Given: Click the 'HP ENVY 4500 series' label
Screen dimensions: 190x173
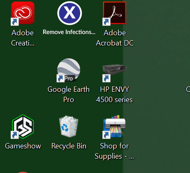Looking at the screenshot, I should pyautogui.click(x=114, y=94).
